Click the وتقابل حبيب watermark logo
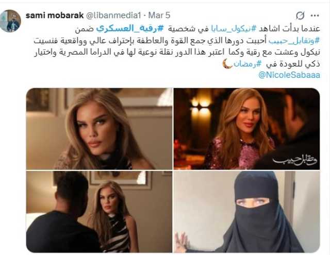 (294, 161)
